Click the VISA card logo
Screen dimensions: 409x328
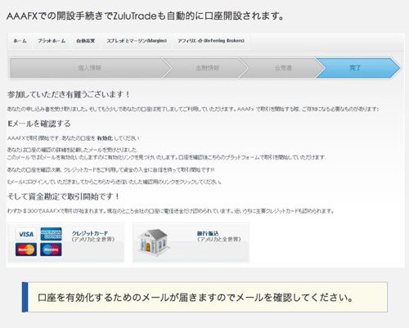[x=26, y=234]
